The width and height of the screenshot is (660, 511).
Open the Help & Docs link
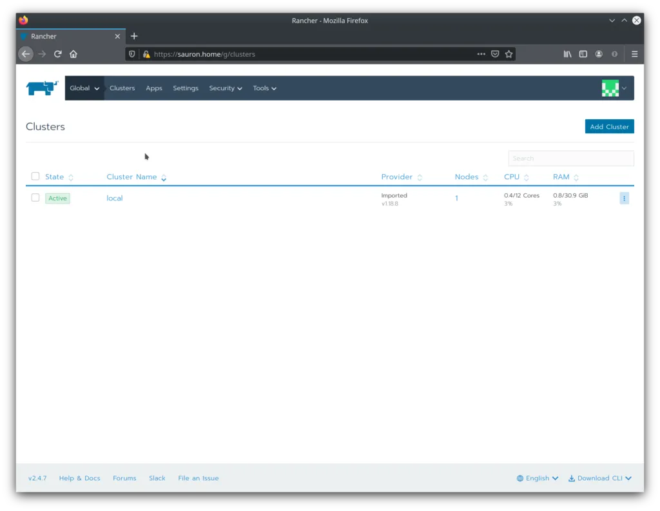(x=79, y=478)
